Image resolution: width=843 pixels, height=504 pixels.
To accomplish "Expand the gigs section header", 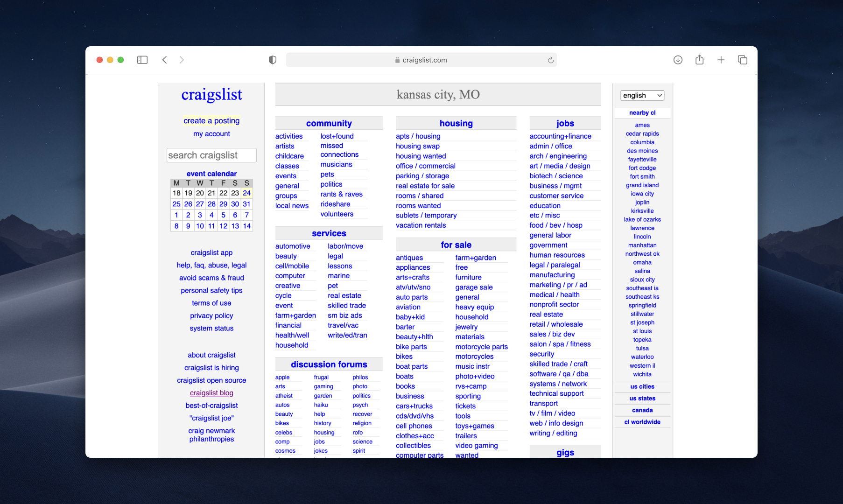I will (x=565, y=452).
